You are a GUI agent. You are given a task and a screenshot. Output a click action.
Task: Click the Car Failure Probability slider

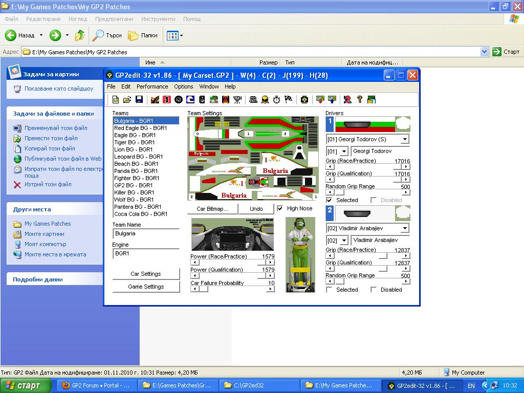pos(232,289)
